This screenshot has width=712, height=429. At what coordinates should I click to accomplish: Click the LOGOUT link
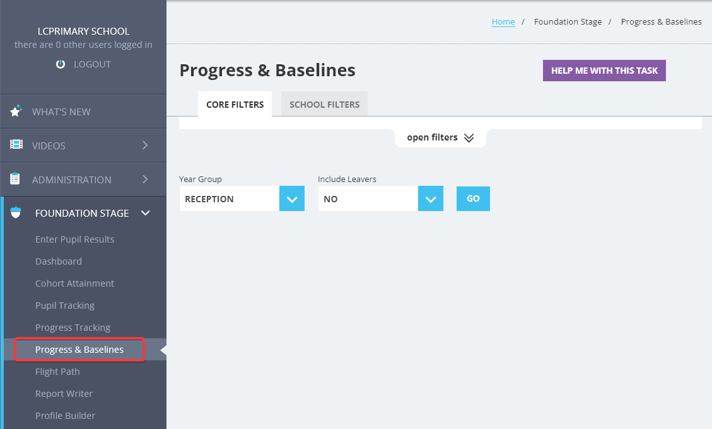tap(92, 64)
